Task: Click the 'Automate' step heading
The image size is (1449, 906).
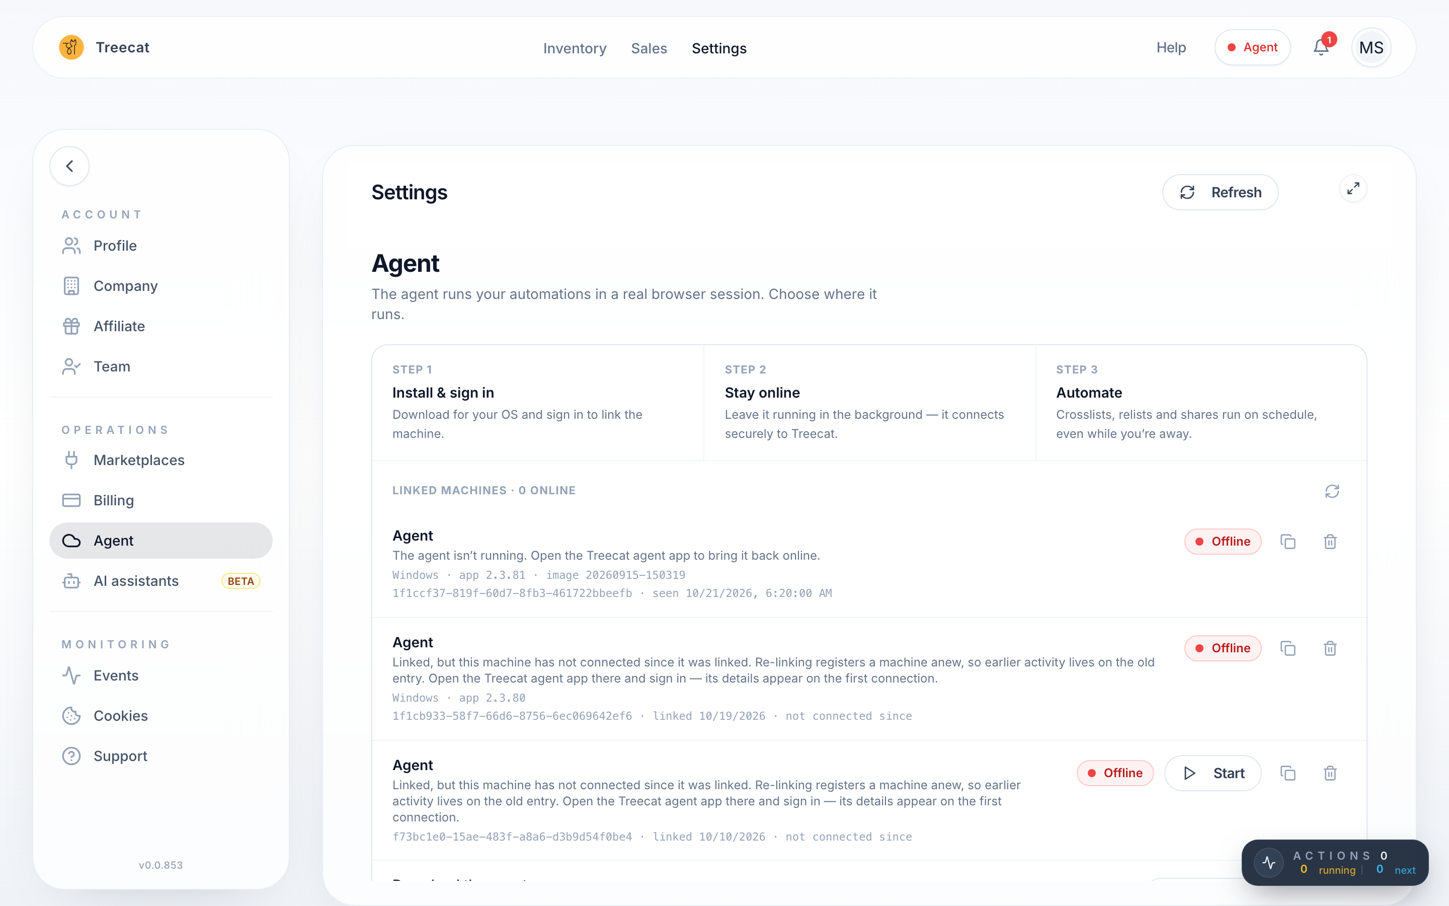Action: pyautogui.click(x=1089, y=393)
